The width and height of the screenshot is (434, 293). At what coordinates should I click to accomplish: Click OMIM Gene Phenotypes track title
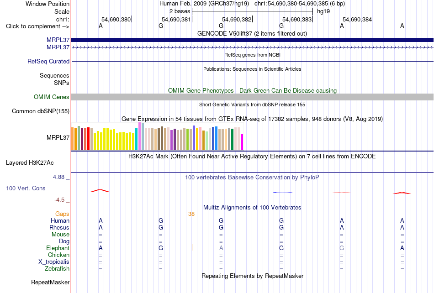[252, 90]
